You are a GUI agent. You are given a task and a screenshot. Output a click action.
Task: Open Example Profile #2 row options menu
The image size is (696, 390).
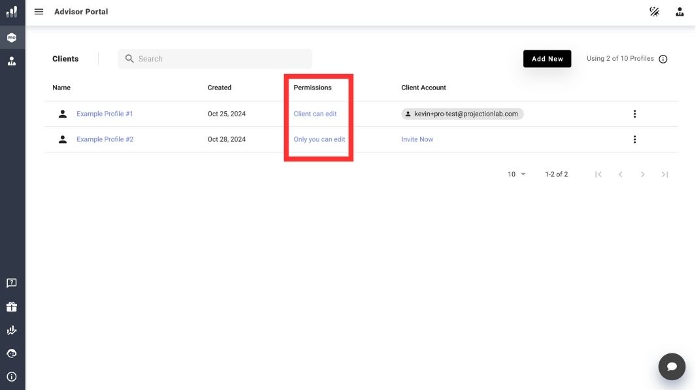[x=634, y=138]
